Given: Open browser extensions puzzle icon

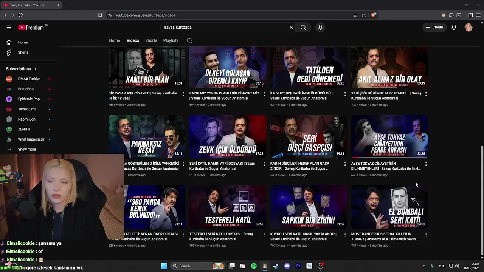Looking at the screenshot, I should click(451, 15).
